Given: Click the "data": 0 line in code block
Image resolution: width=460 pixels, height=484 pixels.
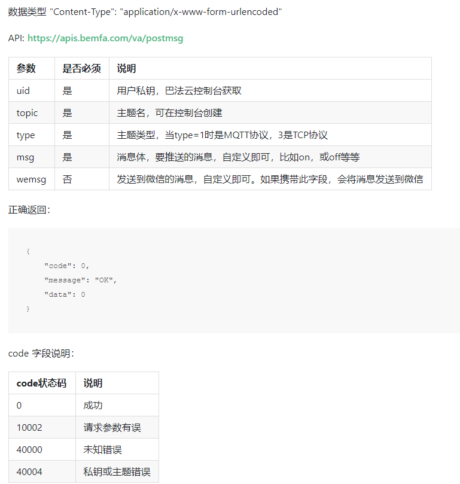Looking at the screenshot, I should pyautogui.click(x=65, y=294).
